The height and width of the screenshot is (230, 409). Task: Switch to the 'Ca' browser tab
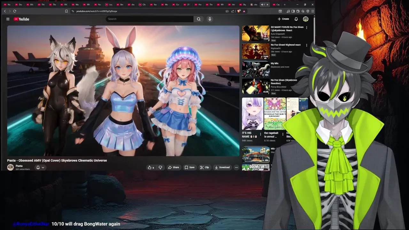[x=276, y=4]
